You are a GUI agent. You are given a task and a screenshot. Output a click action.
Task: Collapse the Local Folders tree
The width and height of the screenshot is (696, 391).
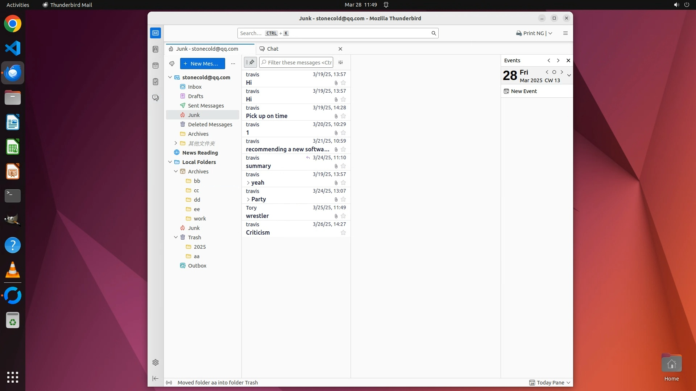pyautogui.click(x=170, y=162)
